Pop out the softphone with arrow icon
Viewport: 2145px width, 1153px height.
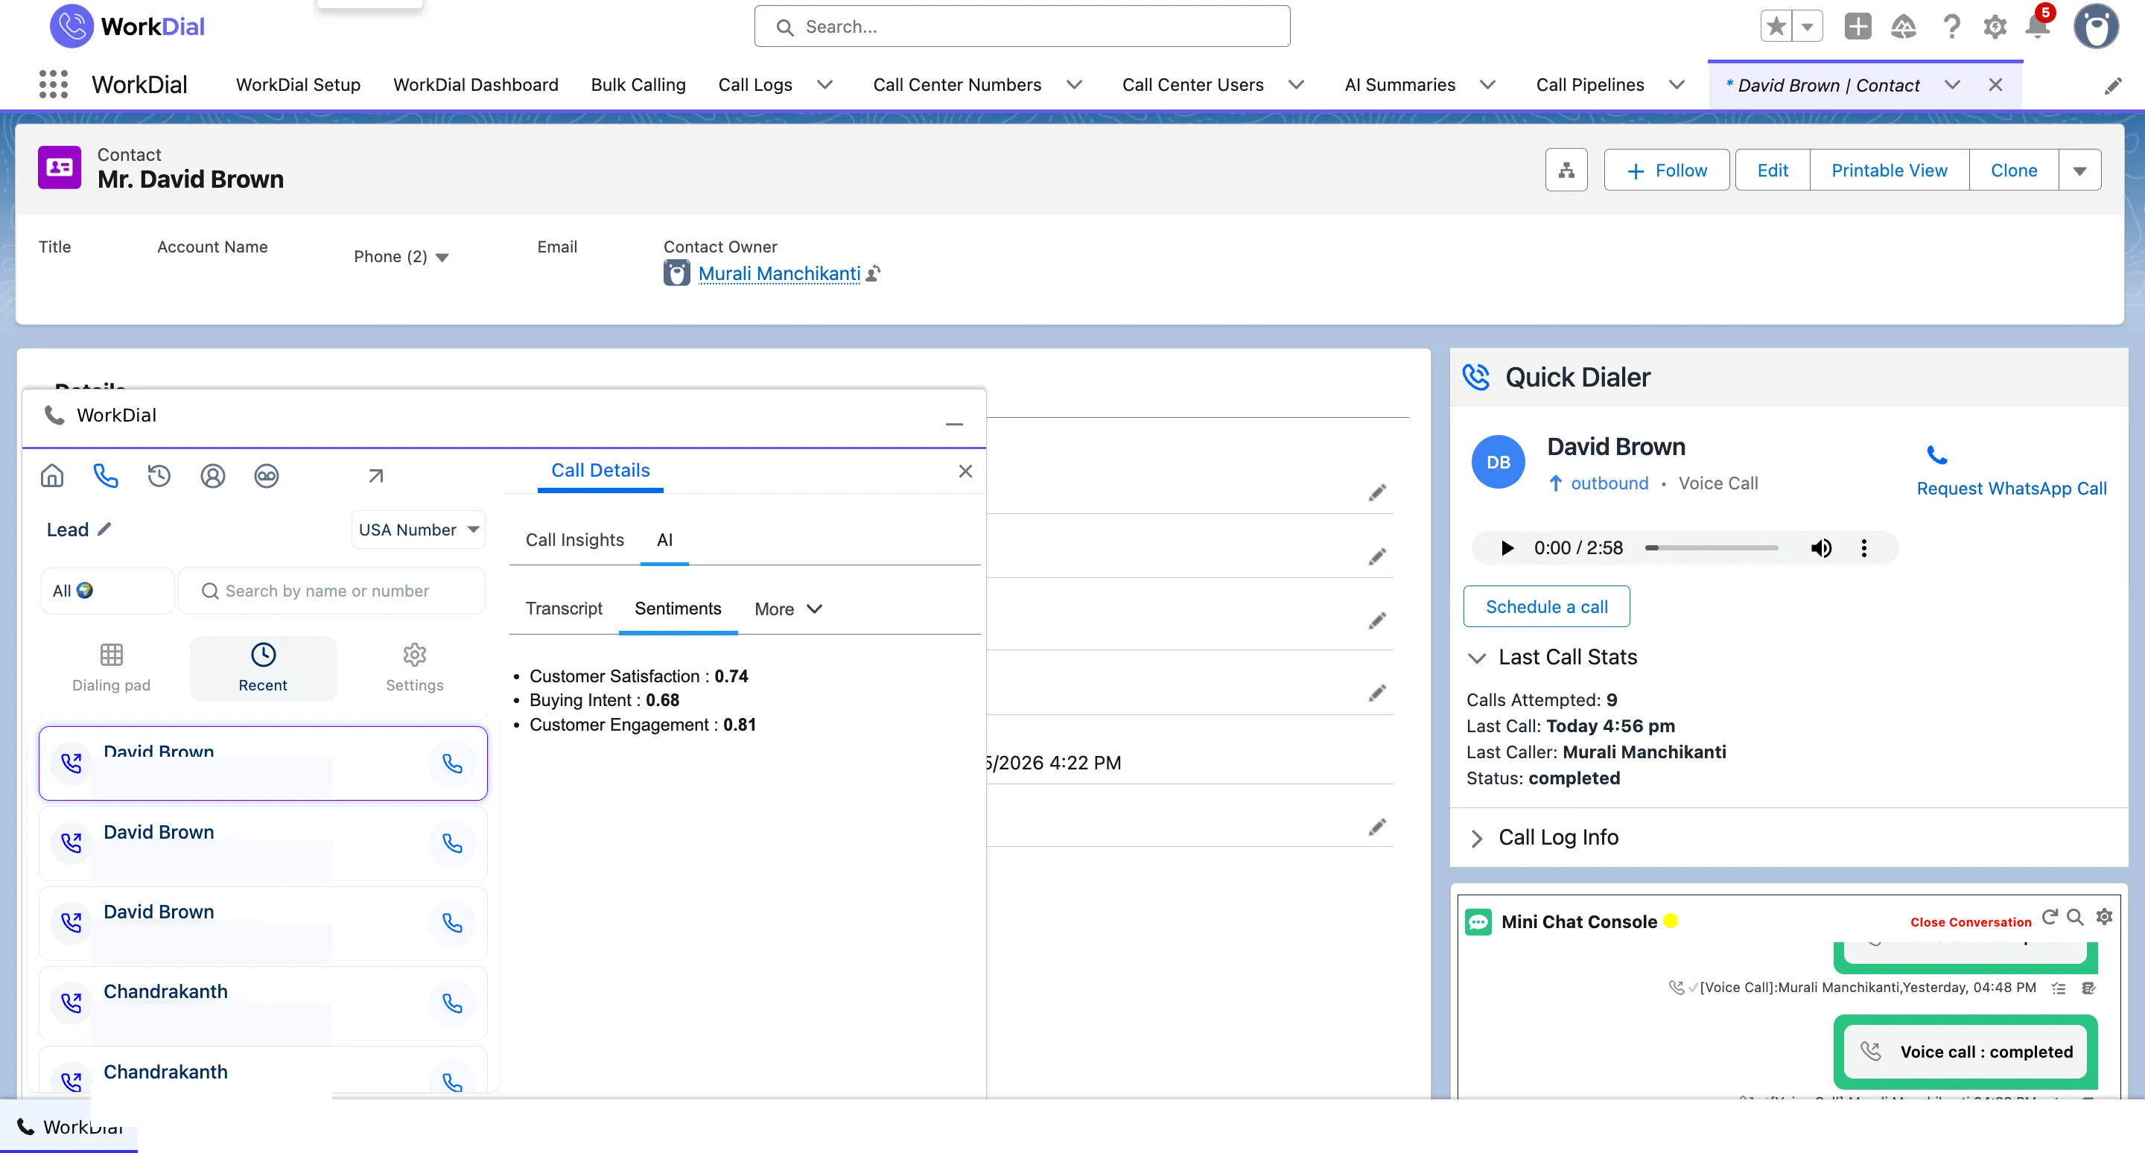coord(375,475)
